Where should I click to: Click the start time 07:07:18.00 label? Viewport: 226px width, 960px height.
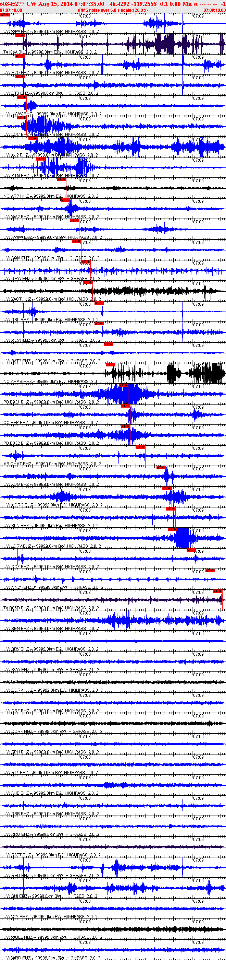(x=11, y=10)
